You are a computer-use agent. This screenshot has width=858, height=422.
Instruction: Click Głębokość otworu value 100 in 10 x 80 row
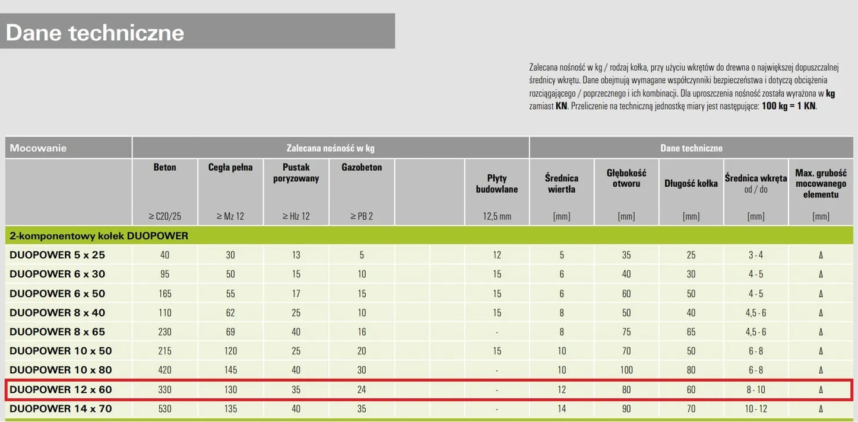click(626, 370)
